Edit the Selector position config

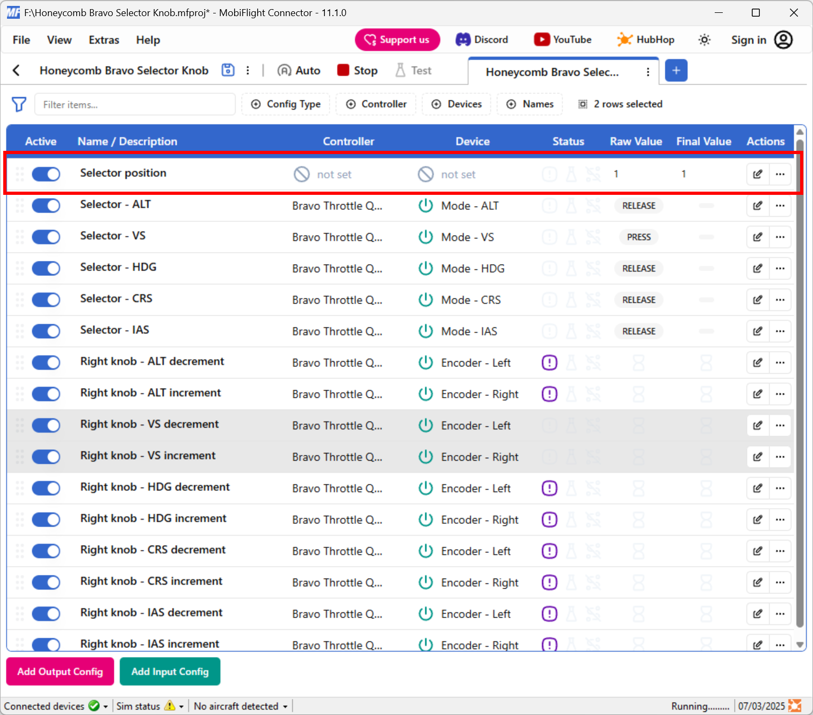click(x=758, y=174)
